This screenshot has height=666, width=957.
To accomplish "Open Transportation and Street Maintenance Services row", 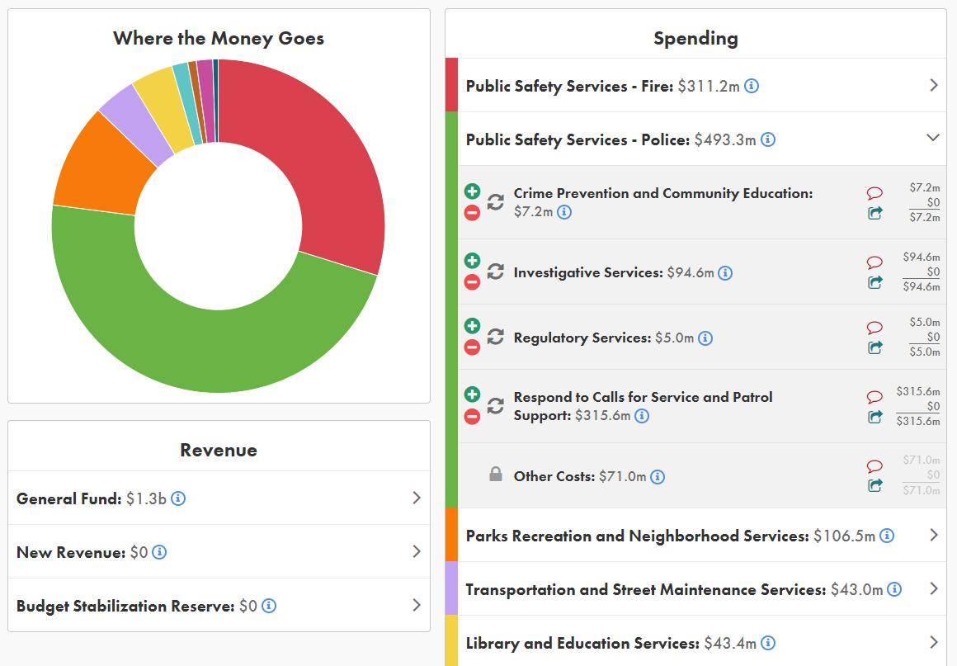I will click(x=933, y=588).
